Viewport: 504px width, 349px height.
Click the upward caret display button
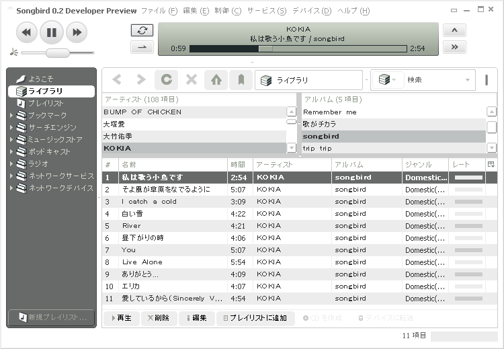(x=454, y=30)
